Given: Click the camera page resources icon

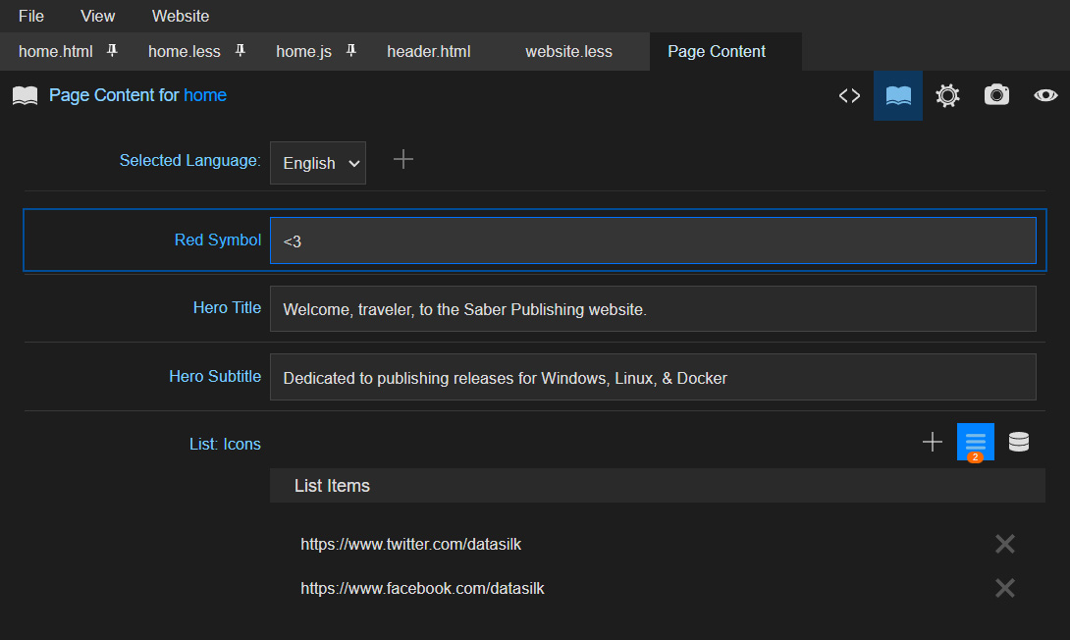Looking at the screenshot, I should [996, 95].
